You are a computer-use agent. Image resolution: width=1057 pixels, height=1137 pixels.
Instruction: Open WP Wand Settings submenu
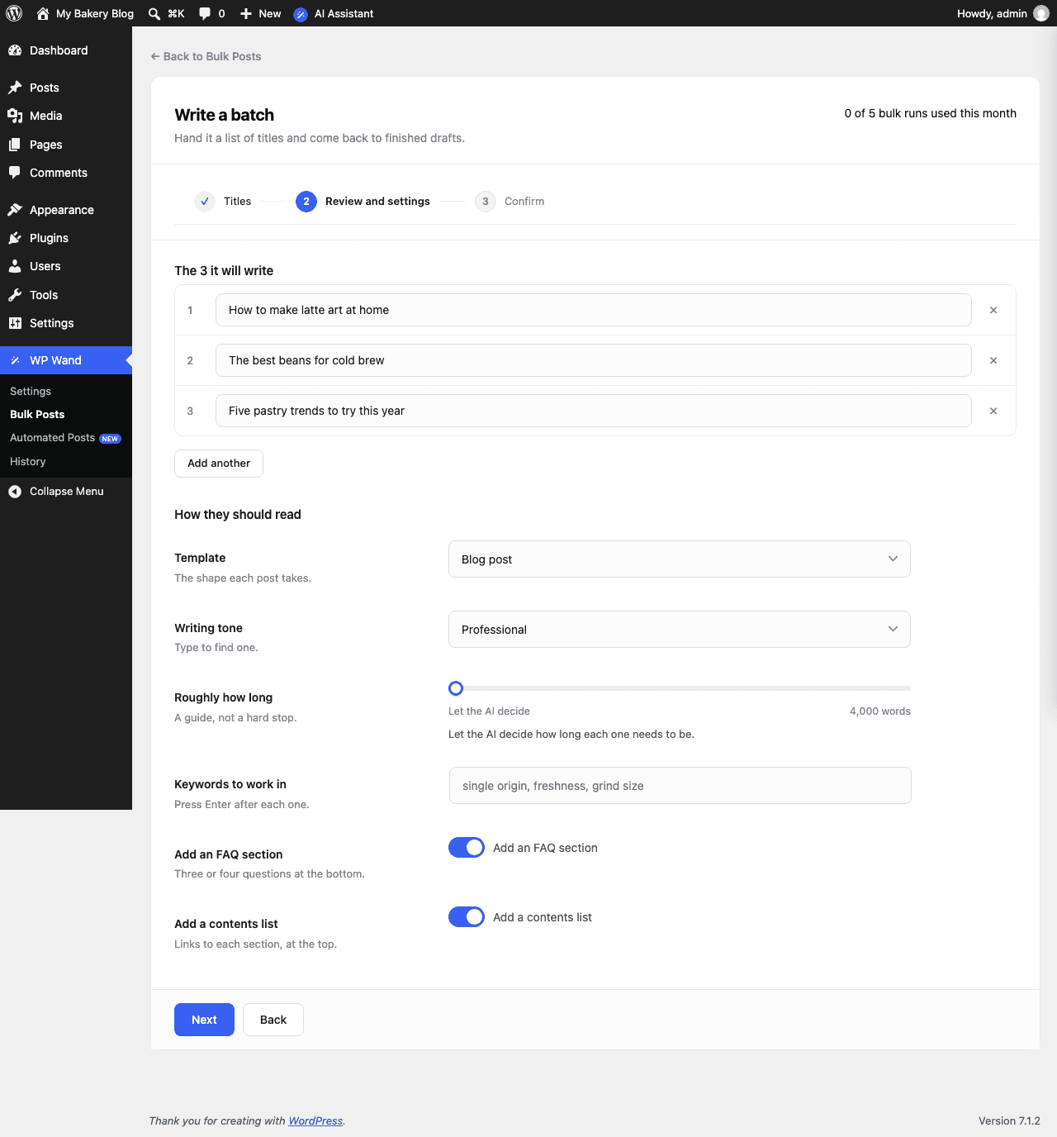31,391
